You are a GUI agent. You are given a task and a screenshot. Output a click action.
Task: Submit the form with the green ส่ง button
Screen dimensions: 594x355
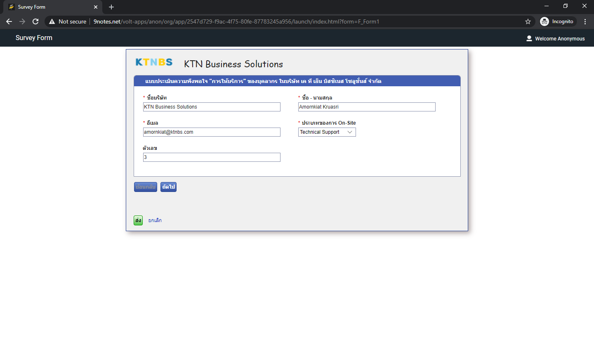138,220
